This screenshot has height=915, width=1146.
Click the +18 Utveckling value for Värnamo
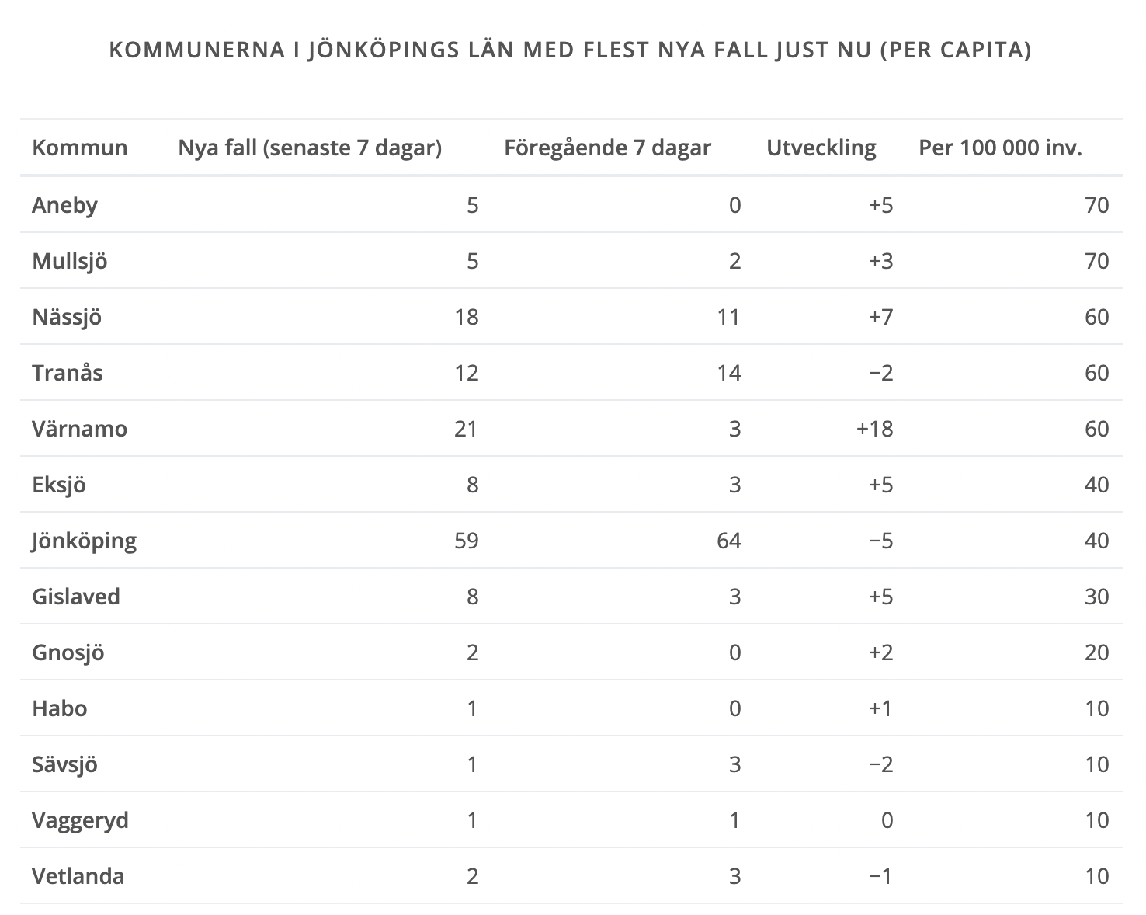pyautogui.click(x=874, y=429)
